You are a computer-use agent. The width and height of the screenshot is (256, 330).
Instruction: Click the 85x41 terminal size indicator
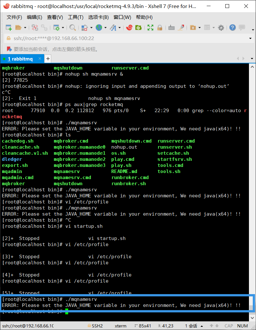tap(143, 326)
